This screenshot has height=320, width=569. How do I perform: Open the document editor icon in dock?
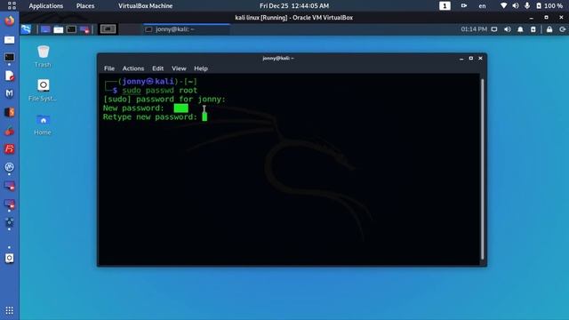click(x=10, y=76)
